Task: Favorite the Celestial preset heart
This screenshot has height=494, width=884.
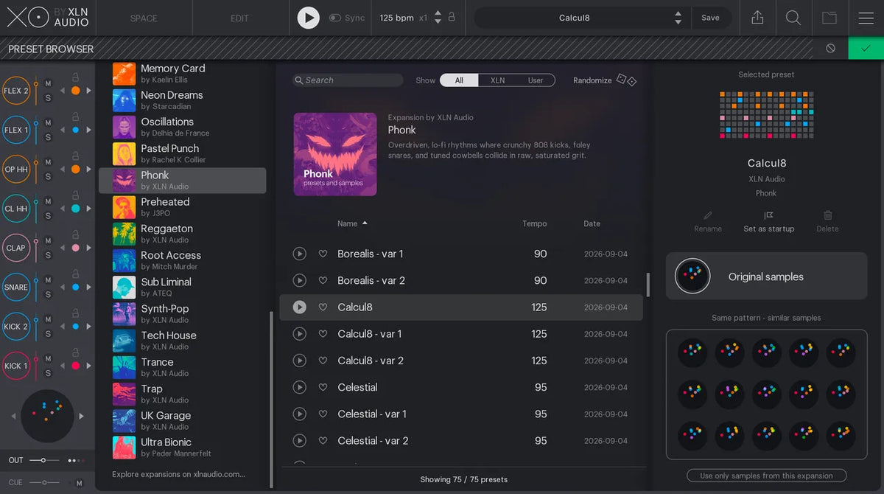Action: pyautogui.click(x=323, y=387)
